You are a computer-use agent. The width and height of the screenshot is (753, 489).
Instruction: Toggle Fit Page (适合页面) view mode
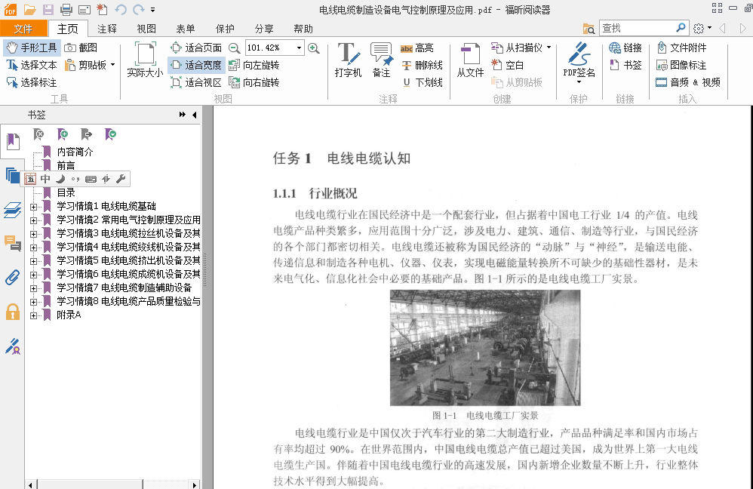[x=196, y=48]
